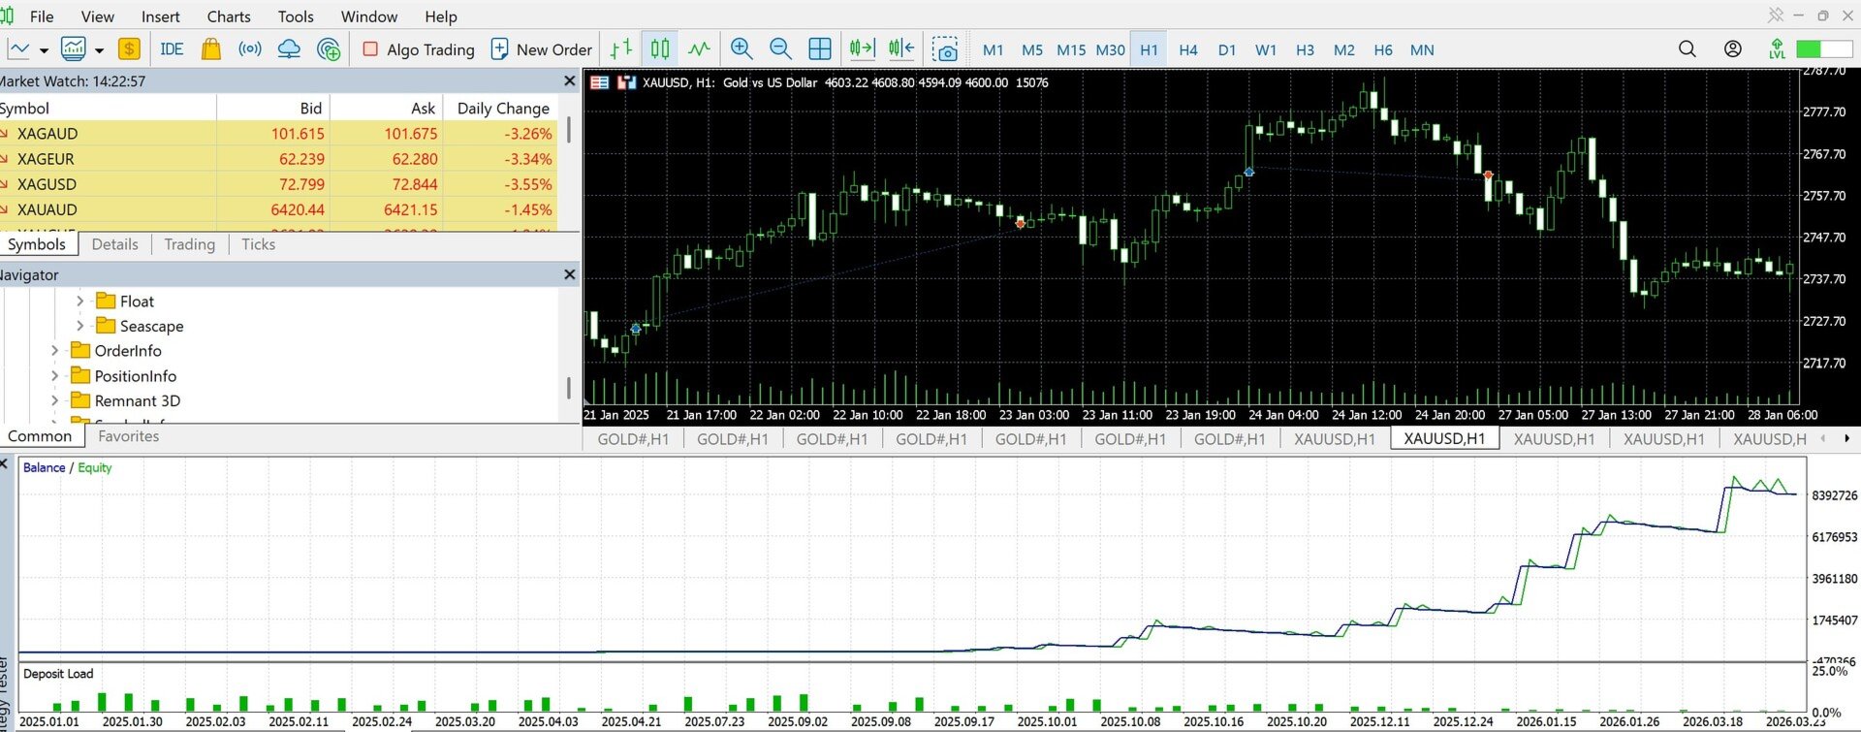Select the H4 timeframe
1861x732 pixels.
[x=1188, y=49]
